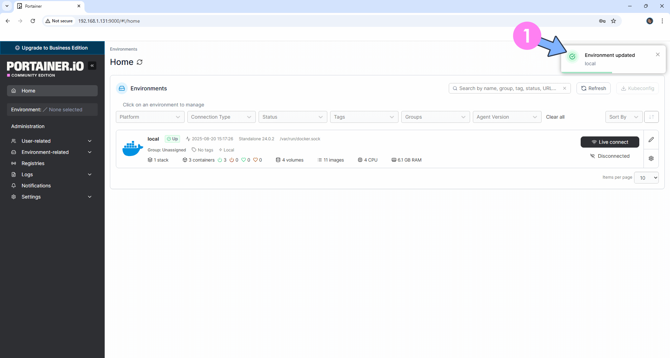670x358 pixels.
Task: Edit the local environment via pencil icon
Action: pos(651,140)
